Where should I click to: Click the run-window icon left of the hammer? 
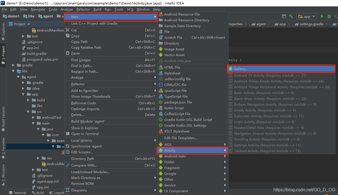(284, 16)
